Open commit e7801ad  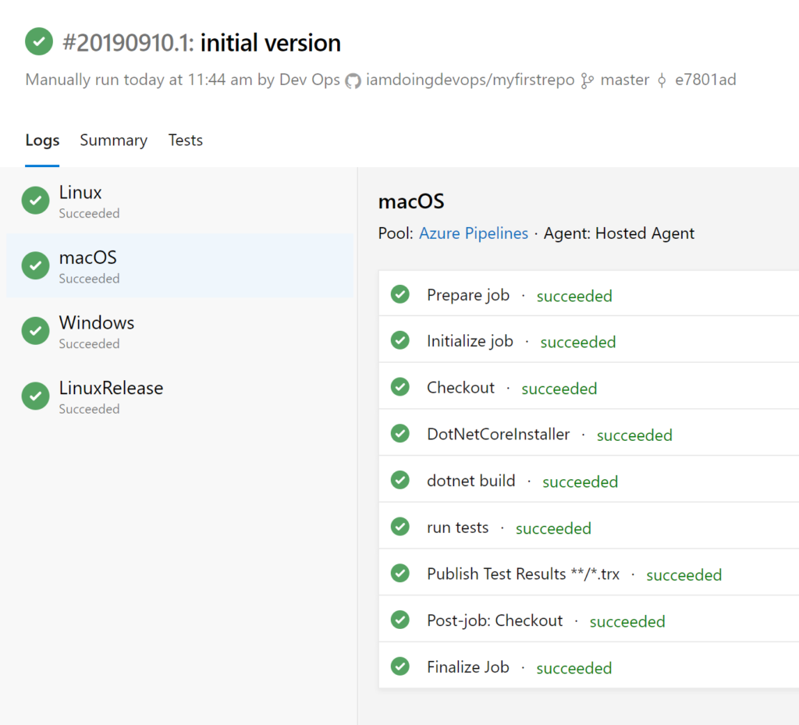tap(705, 80)
